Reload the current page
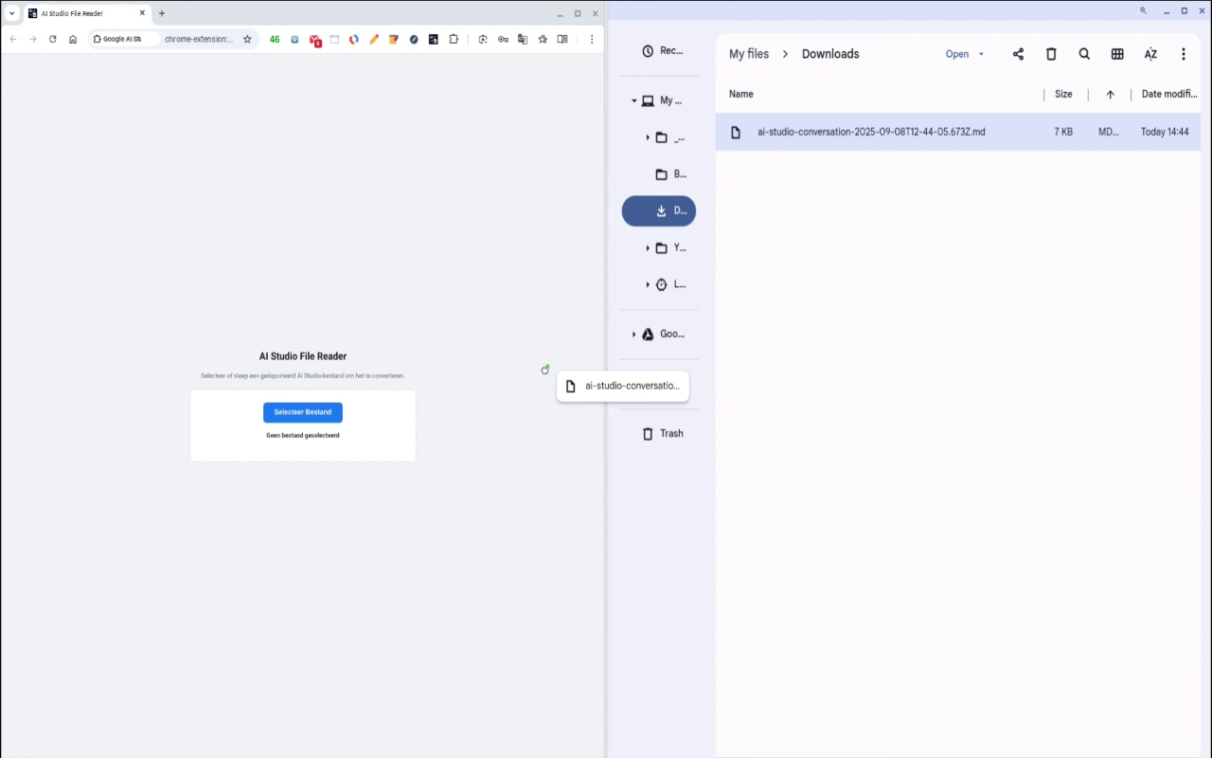 [x=53, y=39]
